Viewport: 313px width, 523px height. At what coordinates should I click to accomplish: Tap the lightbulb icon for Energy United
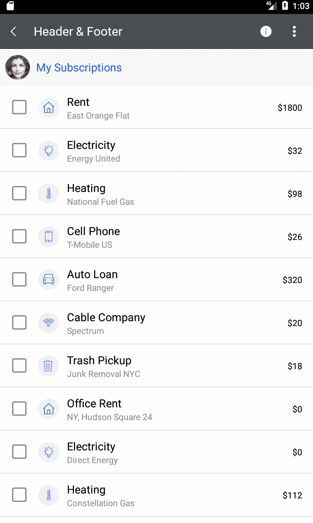click(x=48, y=151)
